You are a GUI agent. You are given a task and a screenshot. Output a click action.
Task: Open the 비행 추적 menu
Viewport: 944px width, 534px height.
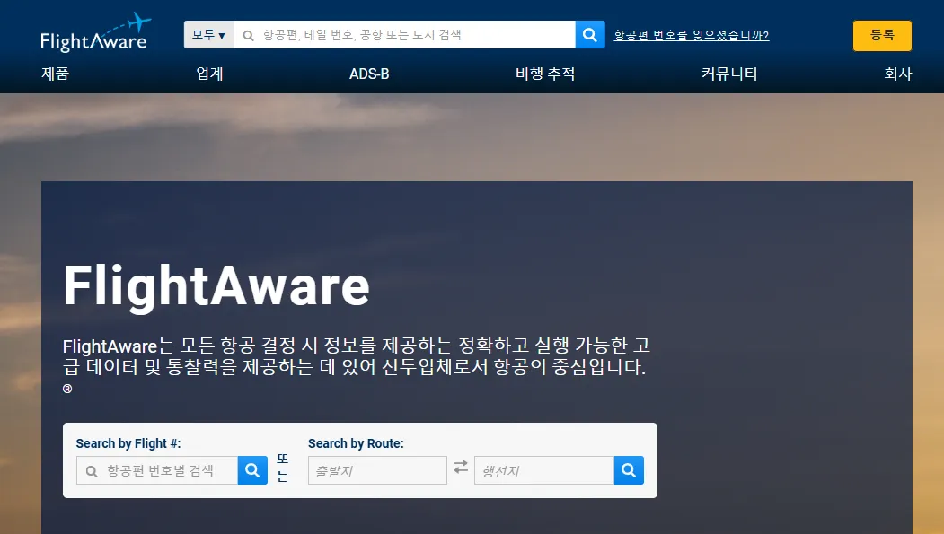click(545, 74)
